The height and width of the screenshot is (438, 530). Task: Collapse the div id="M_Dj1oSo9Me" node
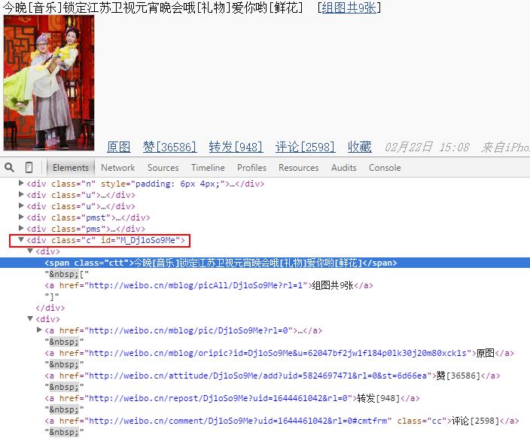pyautogui.click(x=21, y=240)
